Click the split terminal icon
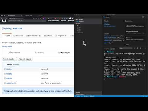Viewport: 148px width, 111px height. point(137,48)
